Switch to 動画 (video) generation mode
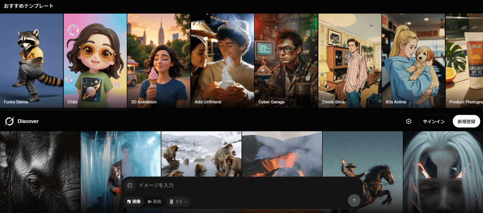The height and width of the screenshot is (213, 483). click(x=154, y=201)
